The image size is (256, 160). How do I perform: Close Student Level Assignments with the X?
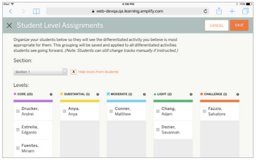[9, 25]
